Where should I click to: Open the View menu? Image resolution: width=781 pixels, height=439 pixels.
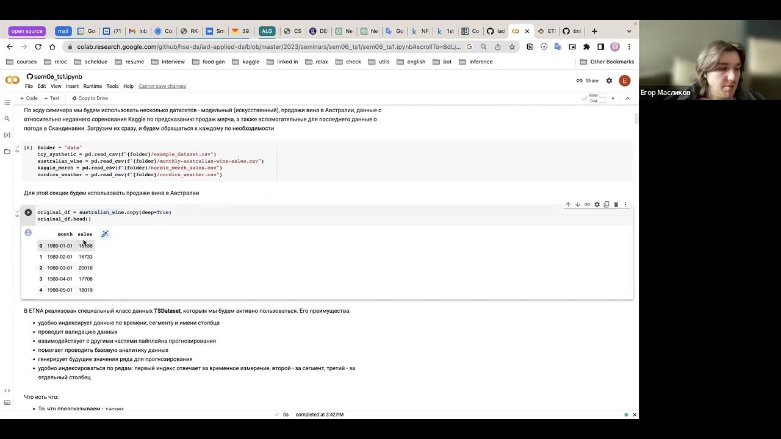click(x=56, y=87)
